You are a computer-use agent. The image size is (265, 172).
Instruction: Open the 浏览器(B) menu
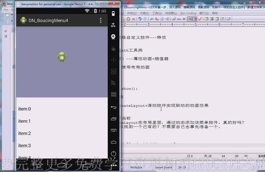pyautogui.click(x=171, y=13)
